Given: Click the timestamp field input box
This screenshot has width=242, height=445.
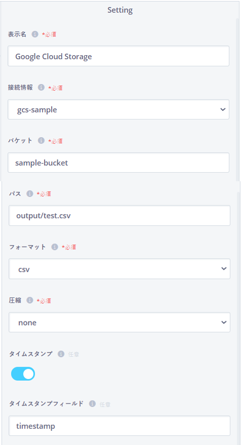Looking at the screenshot, I should pos(119,426).
